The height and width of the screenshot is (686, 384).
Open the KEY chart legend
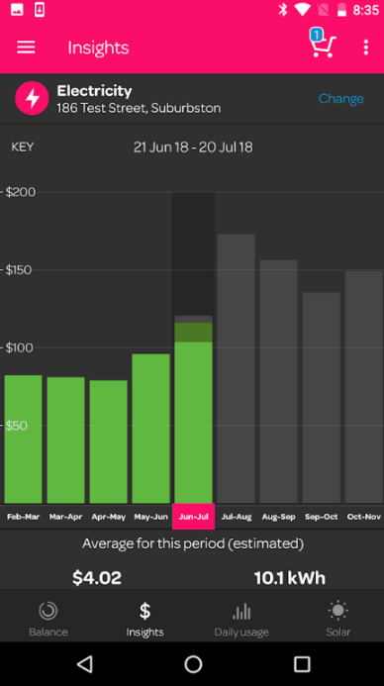coord(23,147)
